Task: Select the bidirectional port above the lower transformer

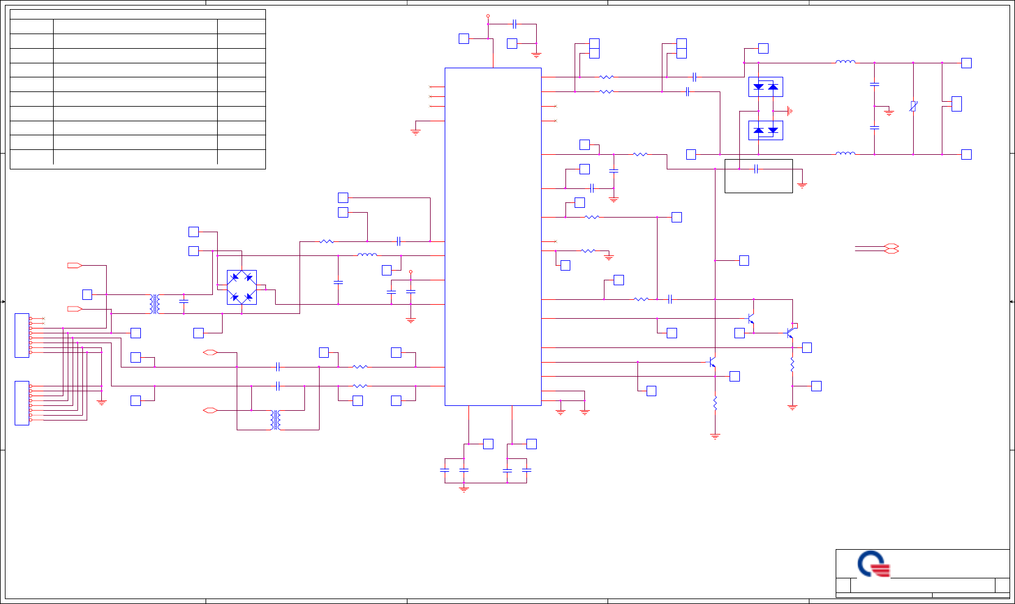Action: coord(210,352)
